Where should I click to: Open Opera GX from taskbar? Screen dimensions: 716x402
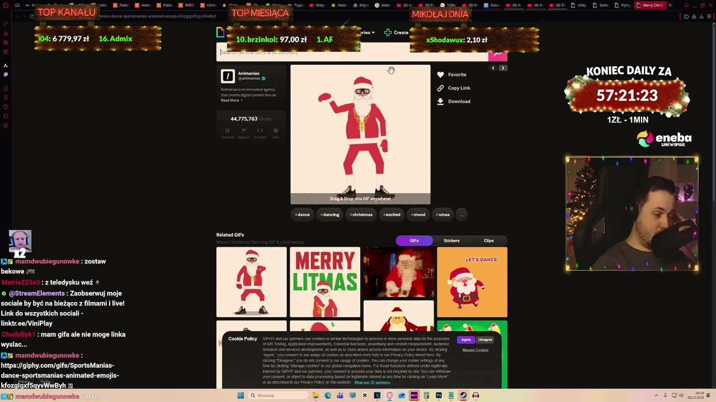pyautogui.click(x=389, y=395)
